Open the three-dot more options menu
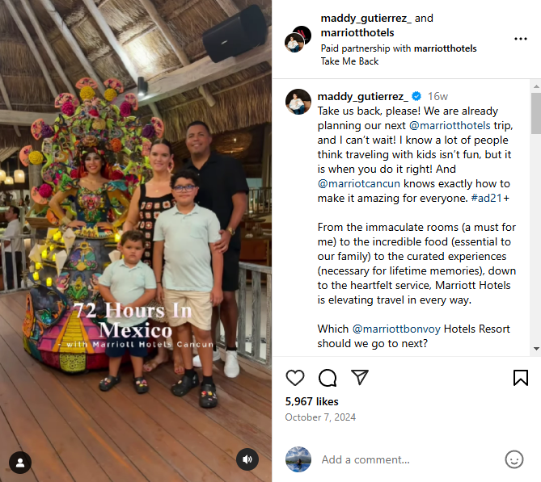The image size is (541, 482). tap(520, 39)
